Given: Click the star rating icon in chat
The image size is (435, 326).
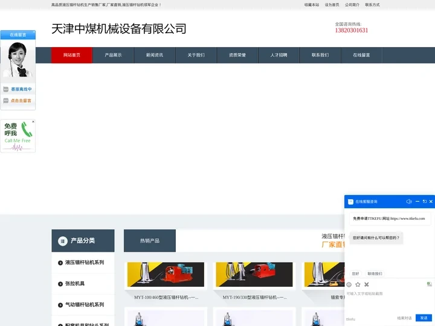Looking at the screenshot, I should click(x=358, y=284).
